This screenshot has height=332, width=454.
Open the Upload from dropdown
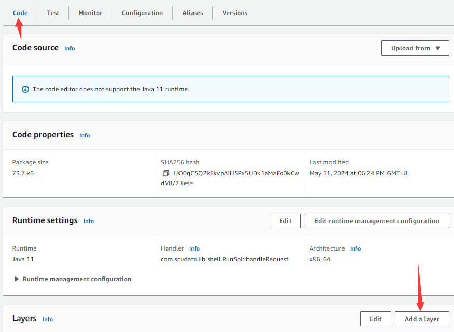(x=415, y=48)
